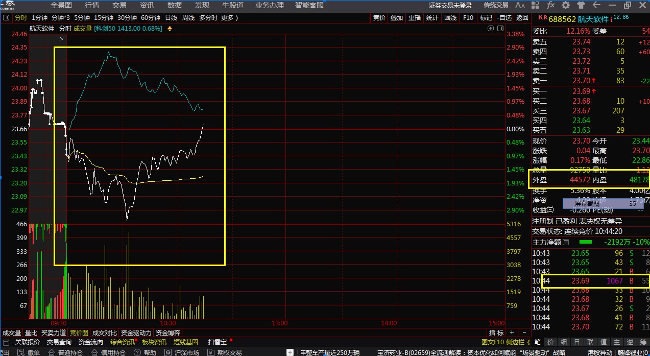This screenshot has height=356, width=650.
Task: Open the 交易 menu
Action: coord(119,5)
